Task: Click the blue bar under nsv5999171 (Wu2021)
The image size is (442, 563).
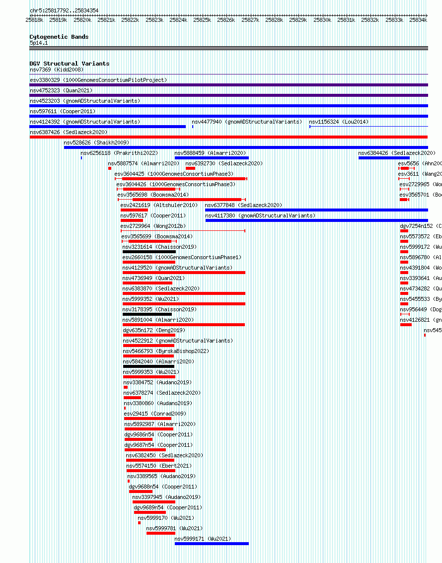Action: click(x=212, y=544)
